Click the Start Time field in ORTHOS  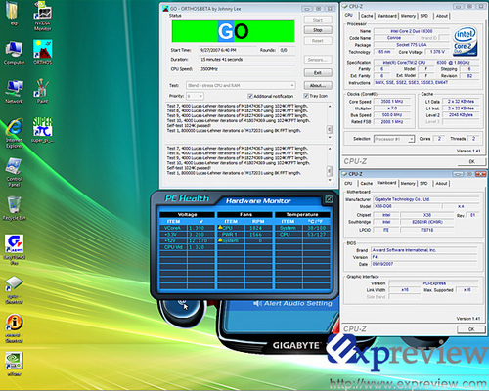pyautogui.click(x=228, y=50)
